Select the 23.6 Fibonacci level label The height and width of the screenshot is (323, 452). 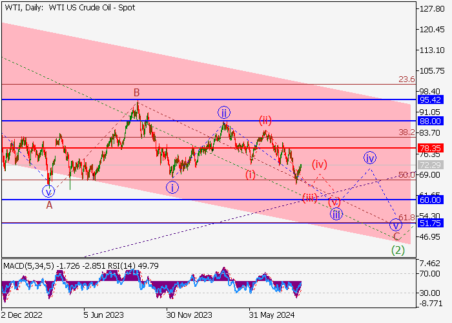(407, 79)
